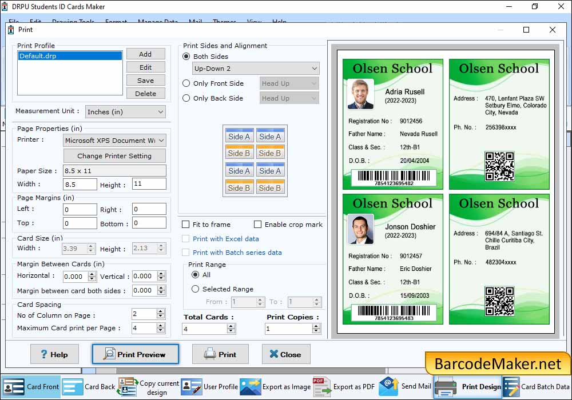Click the Export as PDF icon
The height and width of the screenshot is (400, 572).
[321, 387]
